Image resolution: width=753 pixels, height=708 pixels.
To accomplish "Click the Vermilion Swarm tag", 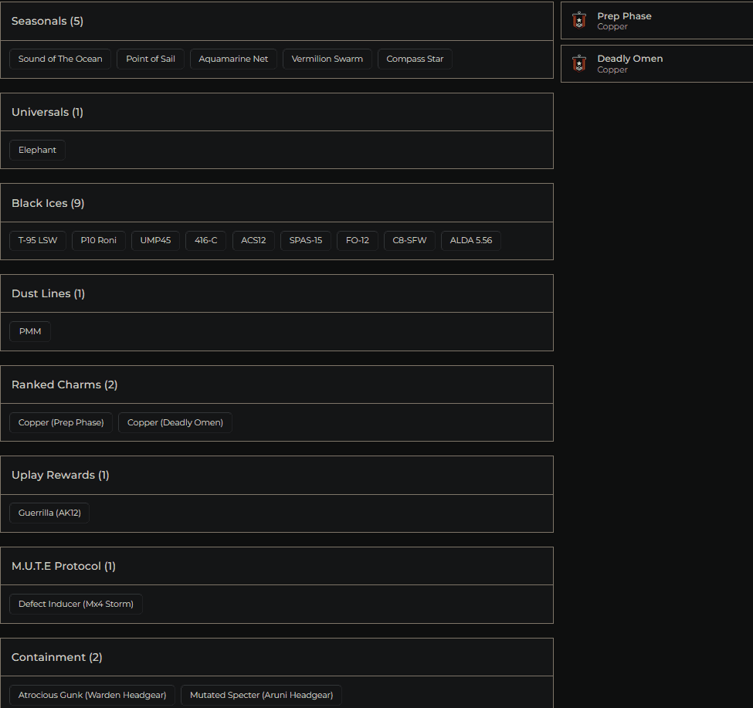I will point(327,59).
